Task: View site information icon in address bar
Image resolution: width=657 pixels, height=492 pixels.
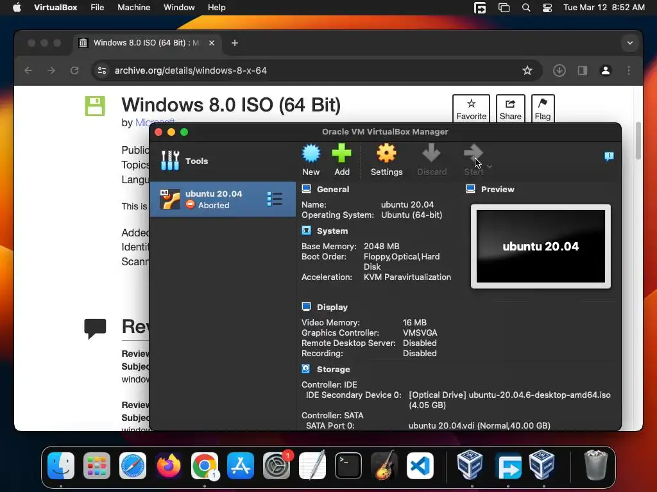Action: tap(102, 70)
